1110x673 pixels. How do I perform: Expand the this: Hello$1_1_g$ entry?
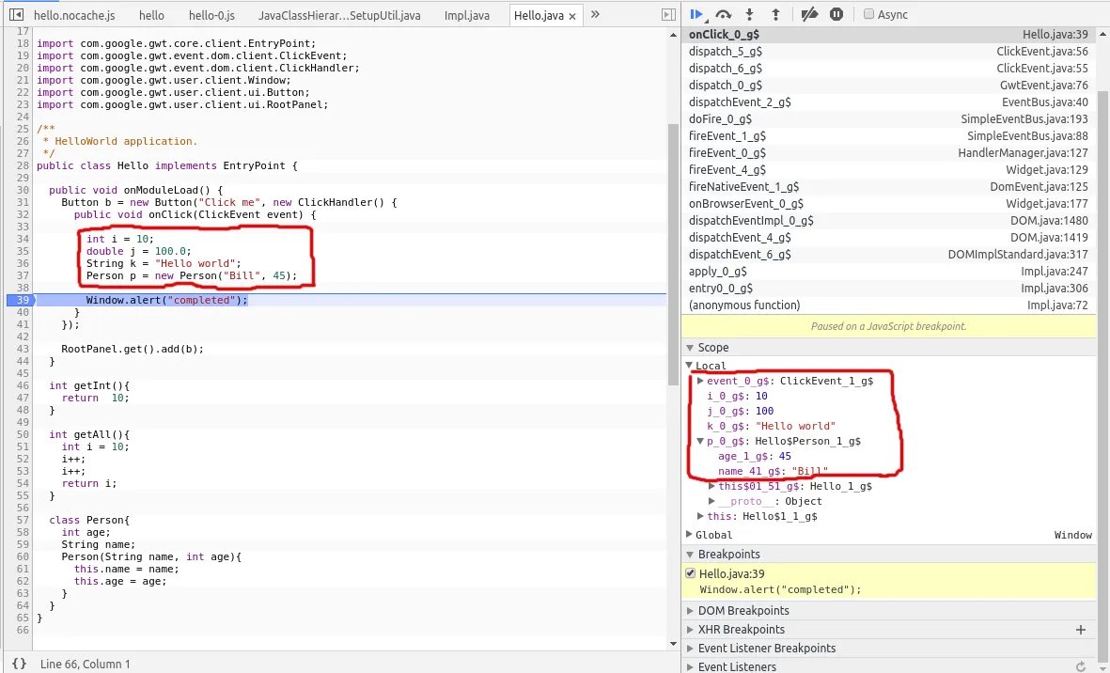[x=700, y=516]
